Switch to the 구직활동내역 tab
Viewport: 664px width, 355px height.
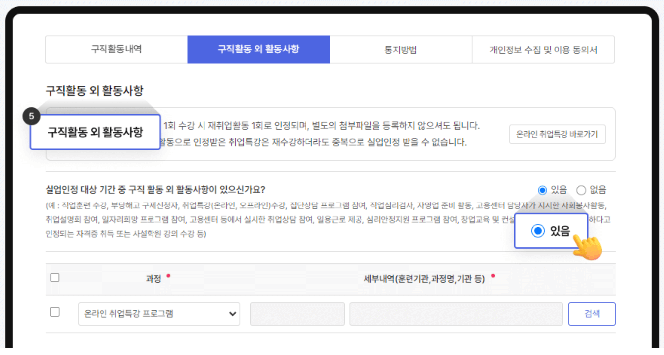[116, 49]
